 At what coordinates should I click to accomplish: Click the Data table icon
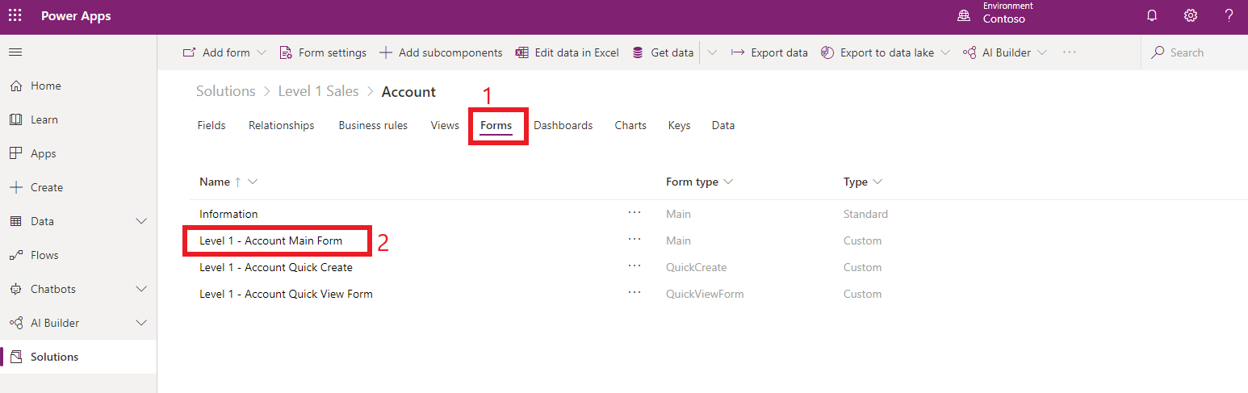click(15, 221)
